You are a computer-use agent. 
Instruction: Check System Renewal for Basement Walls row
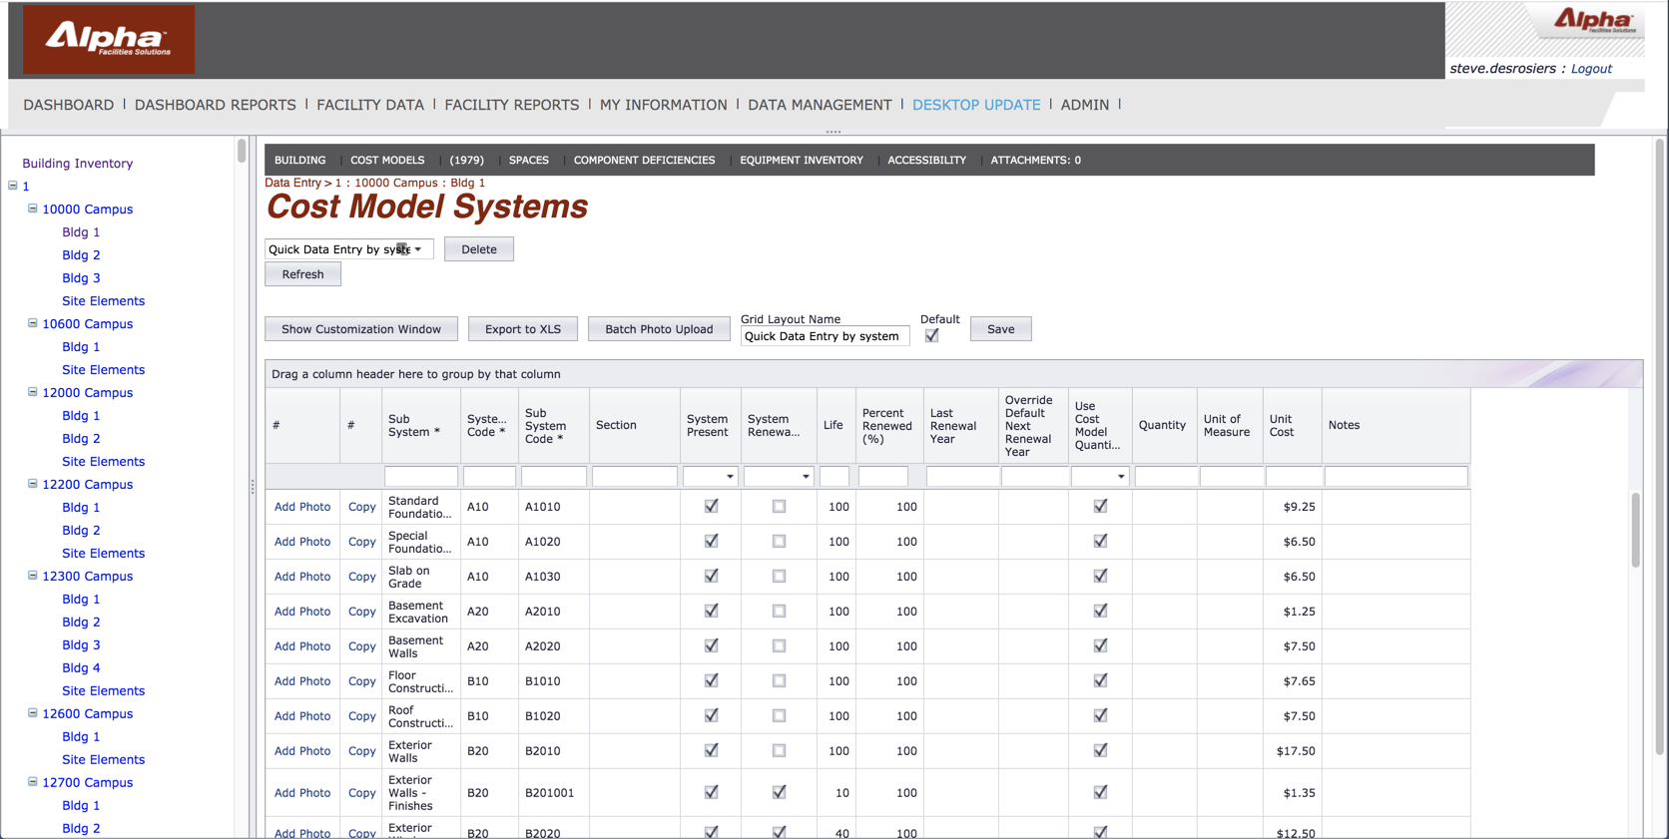[x=779, y=646]
